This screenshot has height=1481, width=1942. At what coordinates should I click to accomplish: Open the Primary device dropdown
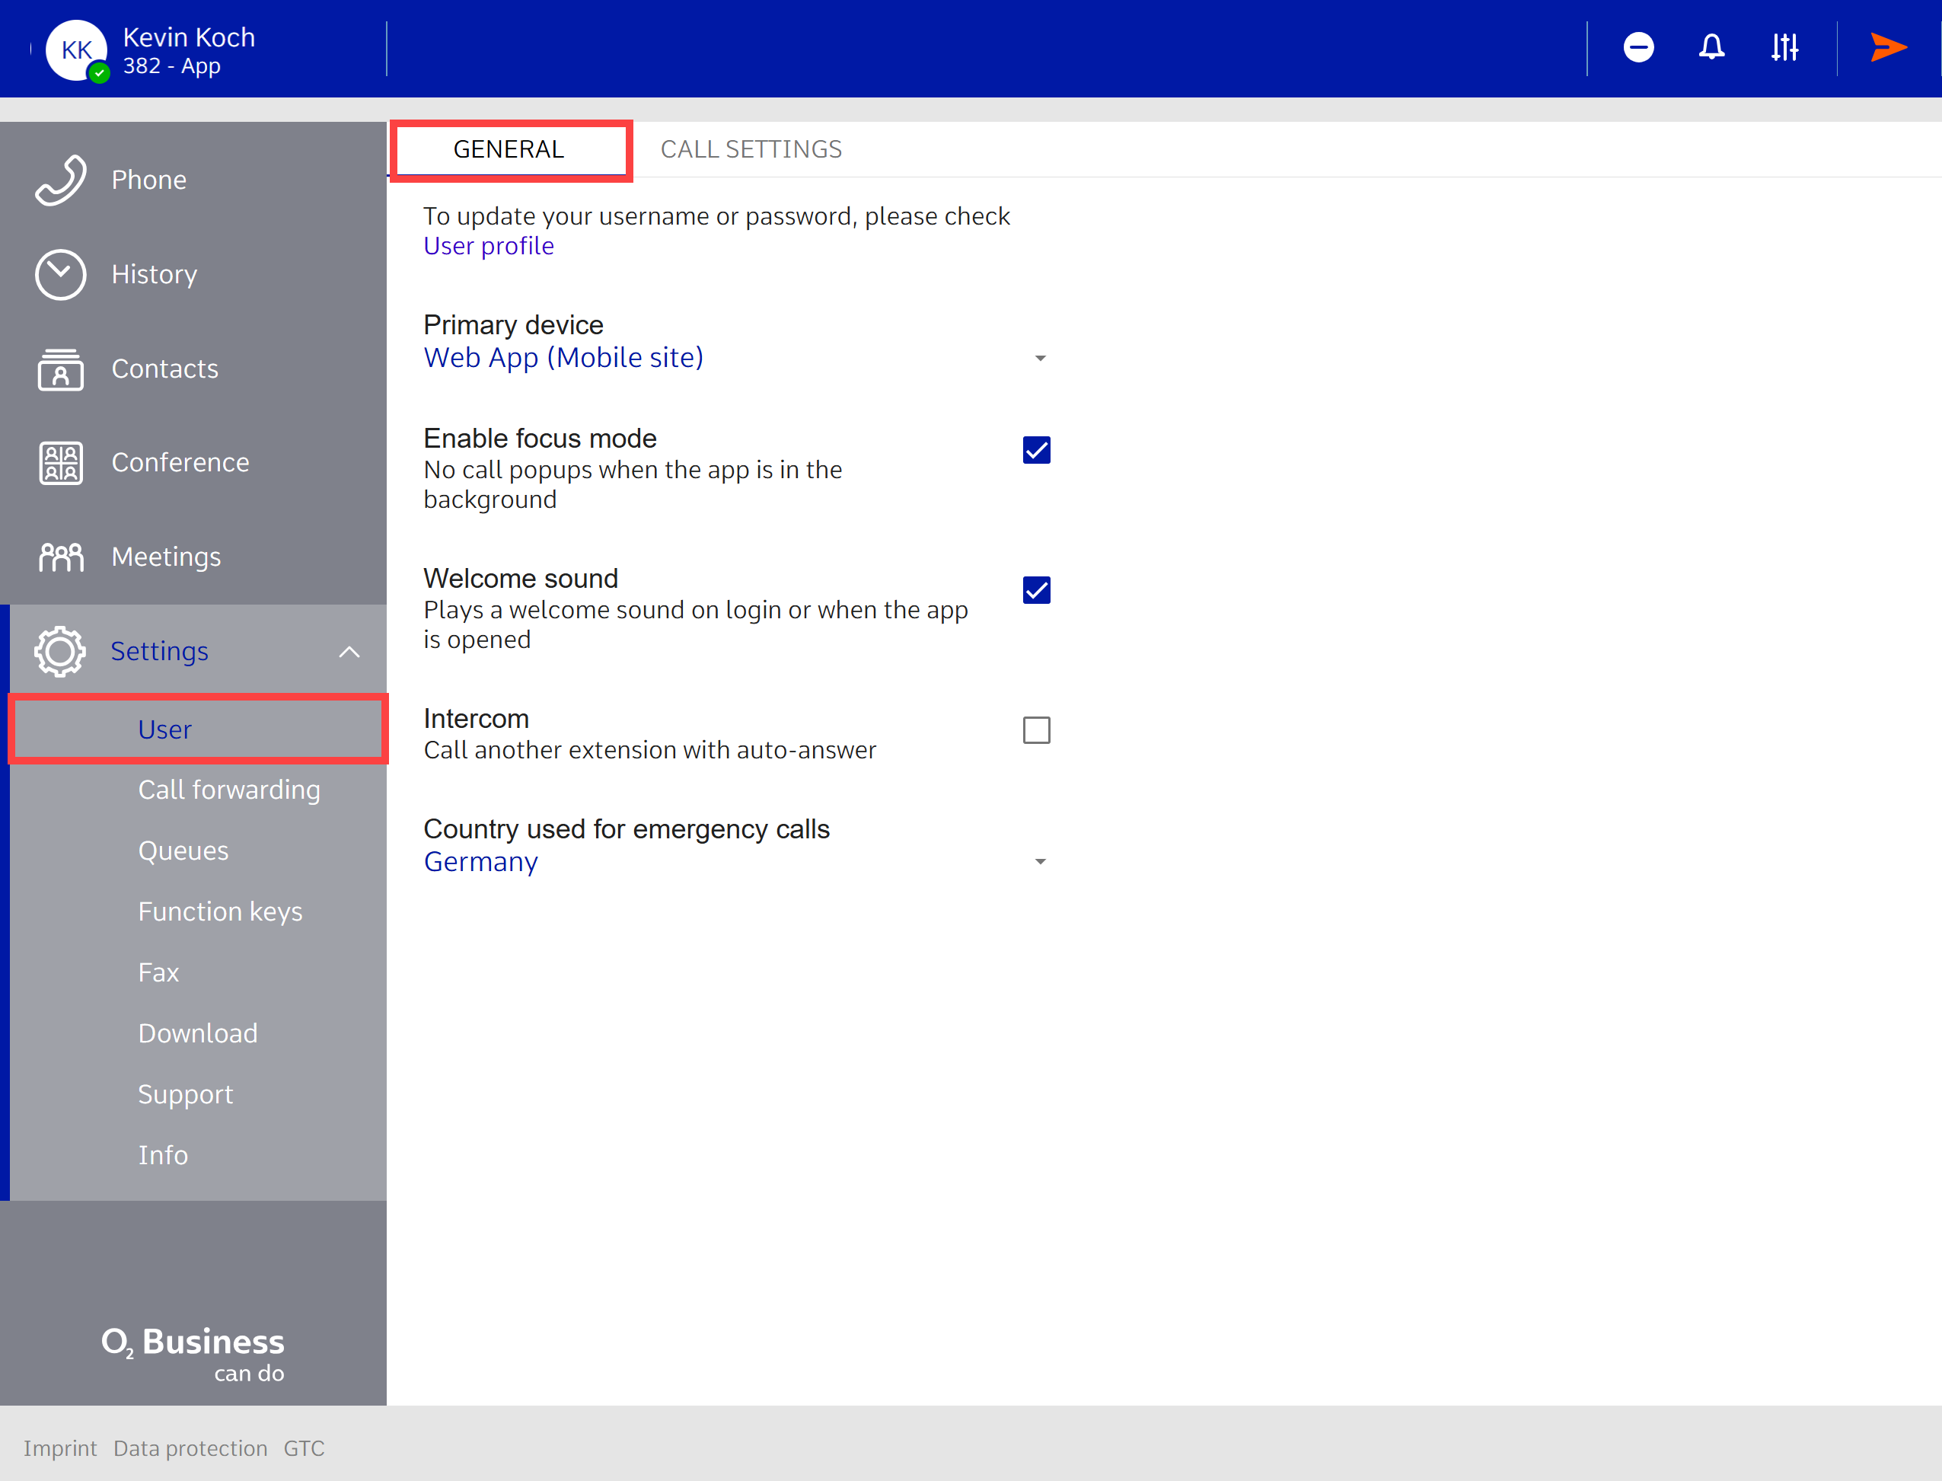pos(1040,358)
